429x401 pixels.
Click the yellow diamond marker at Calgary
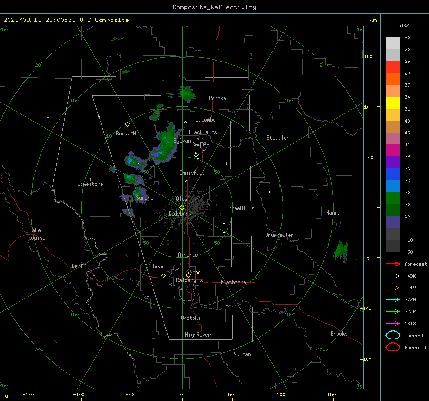point(188,275)
